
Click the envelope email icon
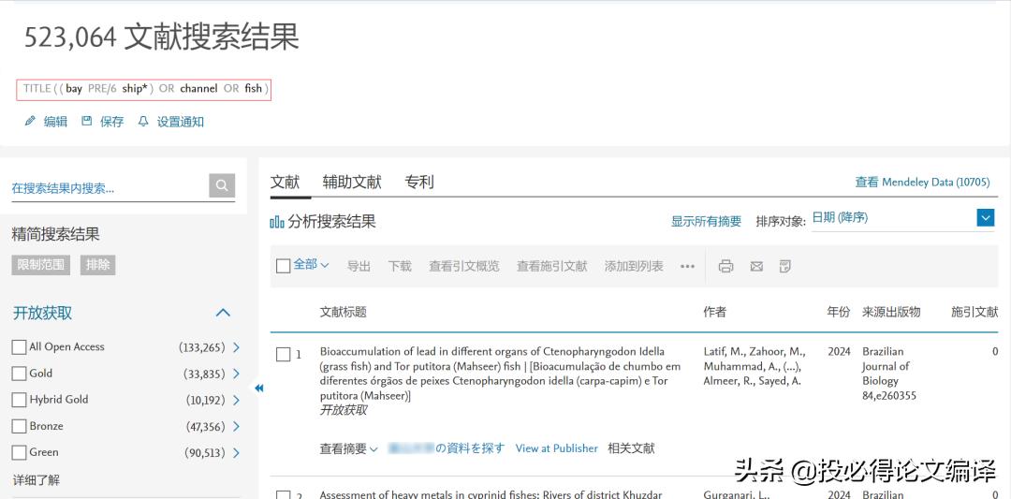[x=756, y=266]
